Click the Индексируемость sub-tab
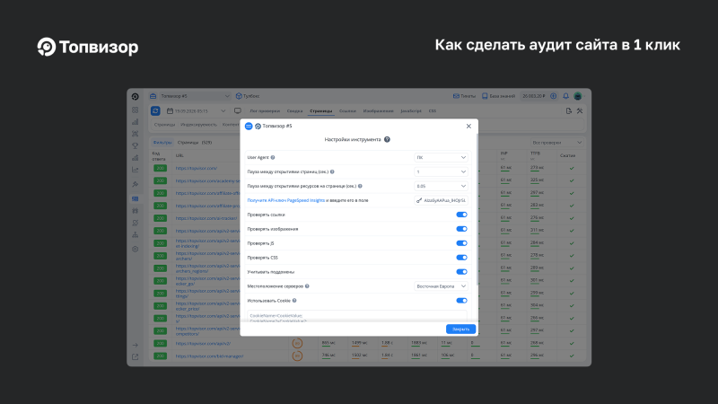Viewport: 718px width, 404px height. tap(198, 125)
